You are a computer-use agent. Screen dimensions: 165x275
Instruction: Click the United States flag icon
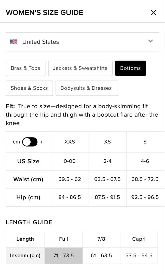click(x=13, y=42)
